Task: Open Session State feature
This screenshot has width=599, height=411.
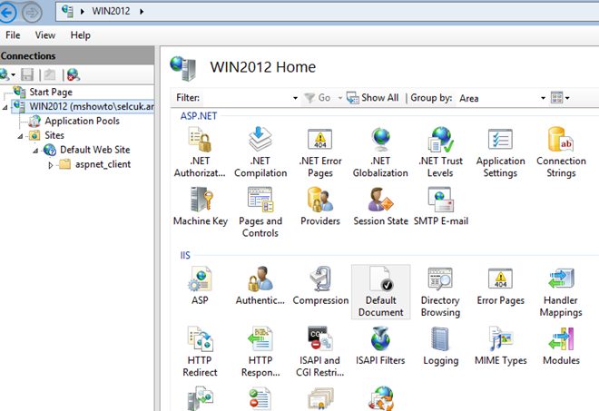Action: pyautogui.click(x=380, y=207)
